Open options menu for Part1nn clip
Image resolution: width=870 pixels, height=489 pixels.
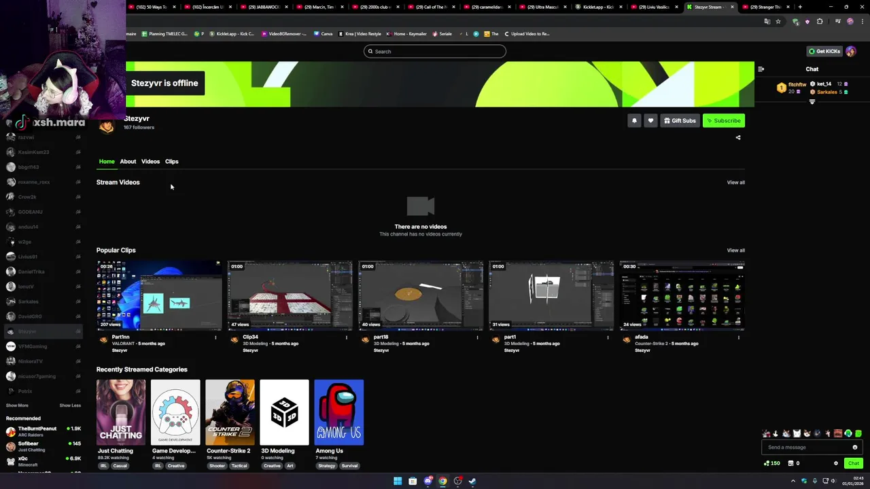[215, 338]
